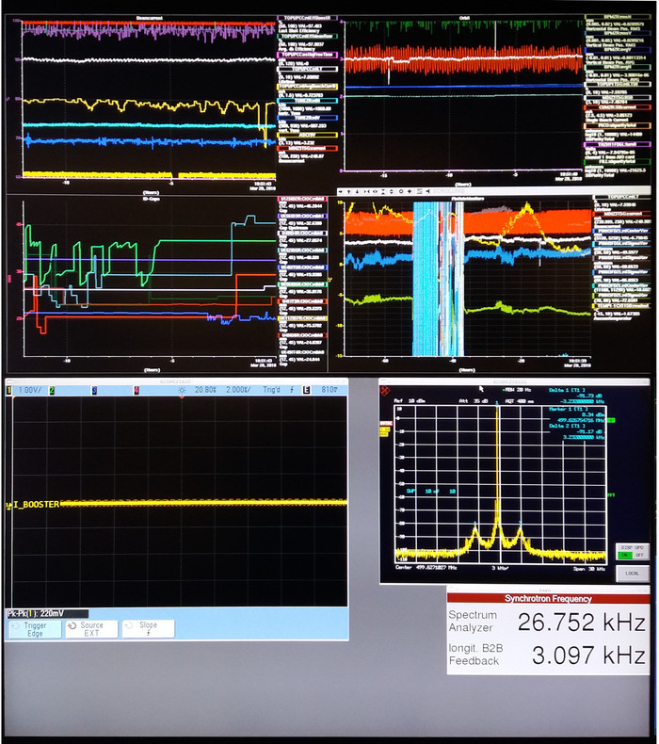Select oscilloscope channel 3 indicator
Screen dimensions: 659x744
(94, 390)
